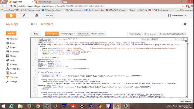Click the browser back arrow
194x109 pixels.
[x=2, y=6]
